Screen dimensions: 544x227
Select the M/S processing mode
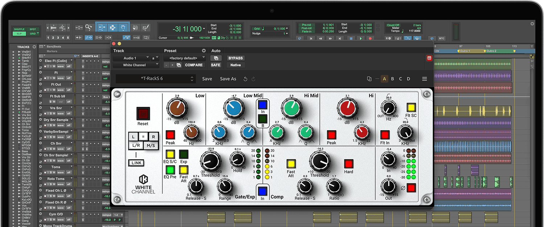(150, 145)
